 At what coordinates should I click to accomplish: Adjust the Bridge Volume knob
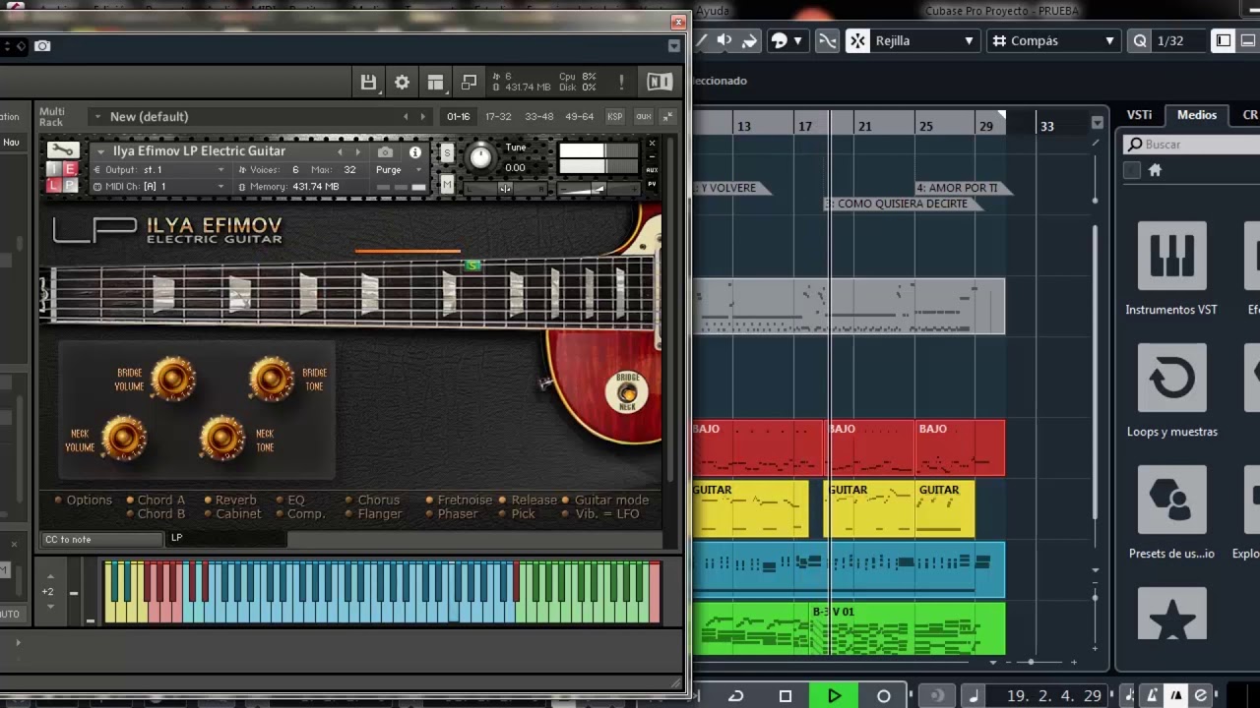tap(173, 379)
